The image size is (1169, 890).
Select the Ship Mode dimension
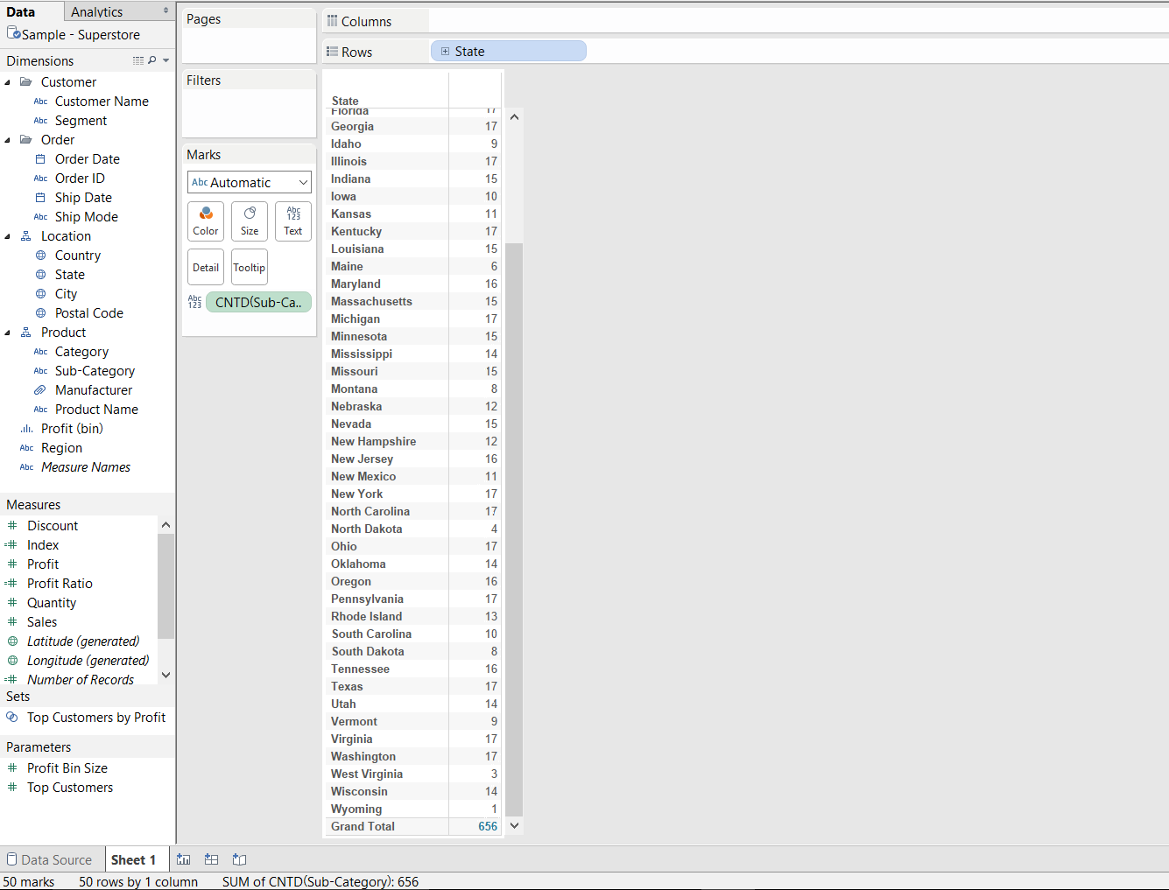[86, 216]
